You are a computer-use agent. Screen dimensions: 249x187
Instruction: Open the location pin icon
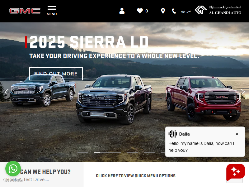163,11
